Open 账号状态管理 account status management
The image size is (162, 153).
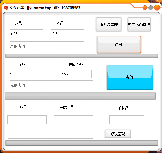pos(139,24)
